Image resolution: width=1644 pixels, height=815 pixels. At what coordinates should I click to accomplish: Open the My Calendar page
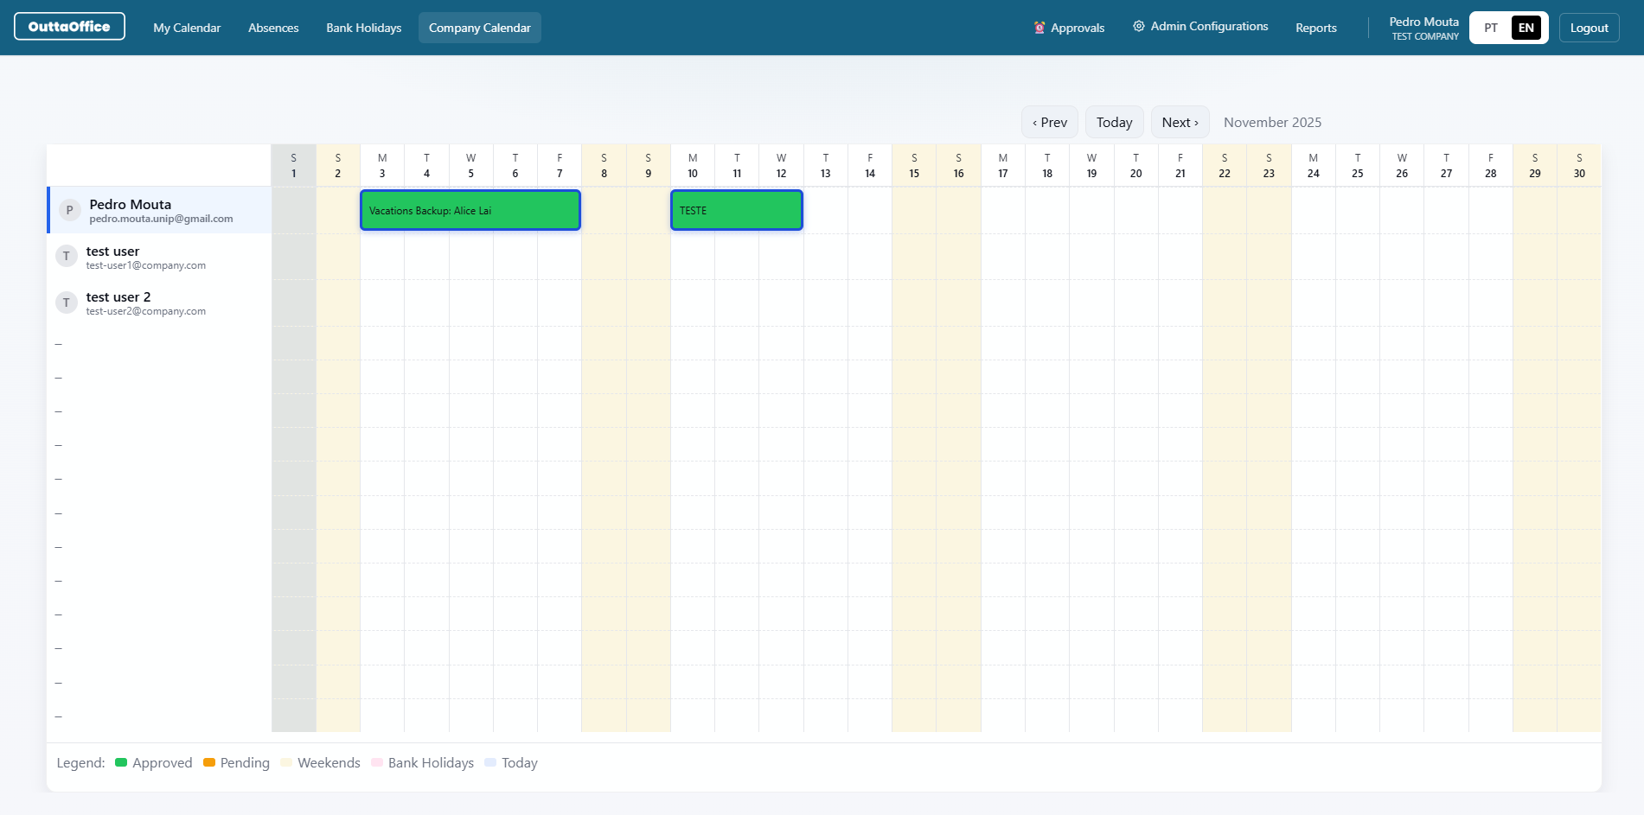tap(186, 27)
